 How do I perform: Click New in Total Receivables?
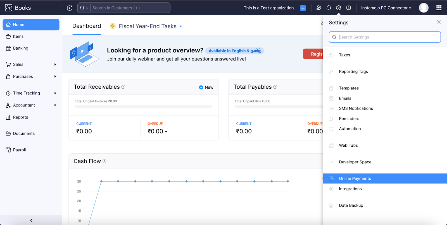(206, 87)
